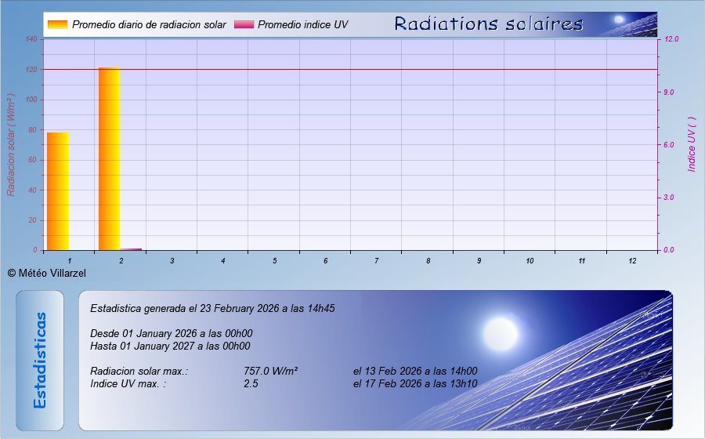Viewport: 705px width, 439px height.
Task: Click the small pink UV bar in month 2
Action: (132, 249)
